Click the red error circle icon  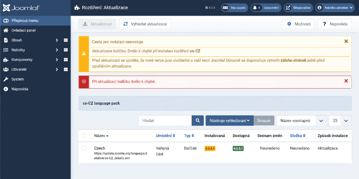point(84,81)
